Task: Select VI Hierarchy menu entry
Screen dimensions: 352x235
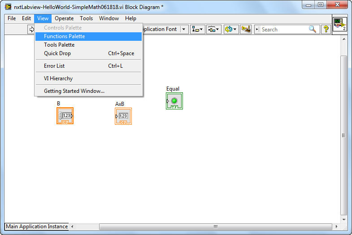Action: pyautogui.click(x=88, y=78)
